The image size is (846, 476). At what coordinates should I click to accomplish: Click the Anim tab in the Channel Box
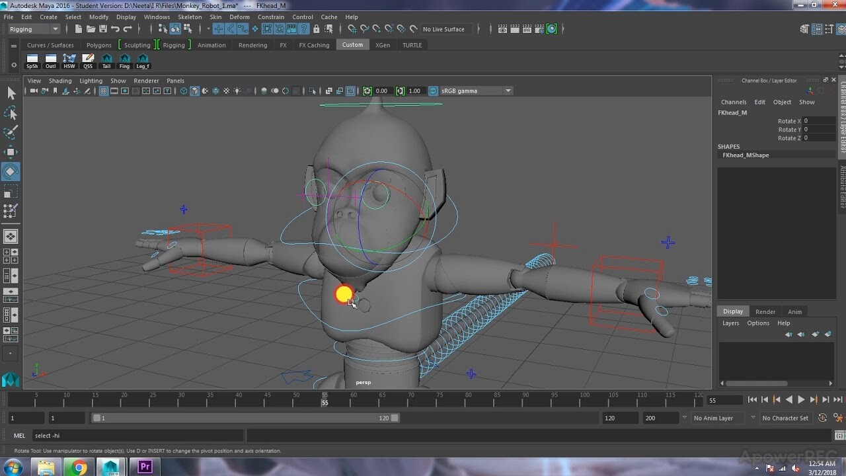click(794, 311)
